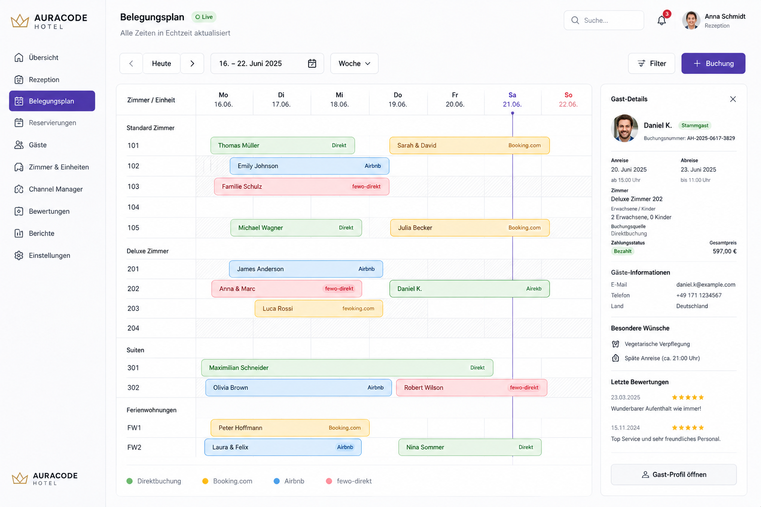Click the So 22.06. column header

(x=568, y=100)
